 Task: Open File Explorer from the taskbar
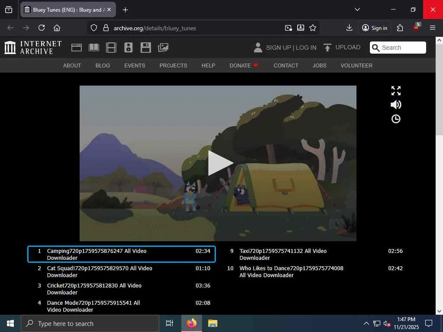213,323
